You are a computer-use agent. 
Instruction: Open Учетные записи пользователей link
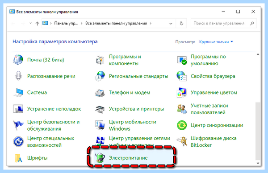click(x=209, y=109)
